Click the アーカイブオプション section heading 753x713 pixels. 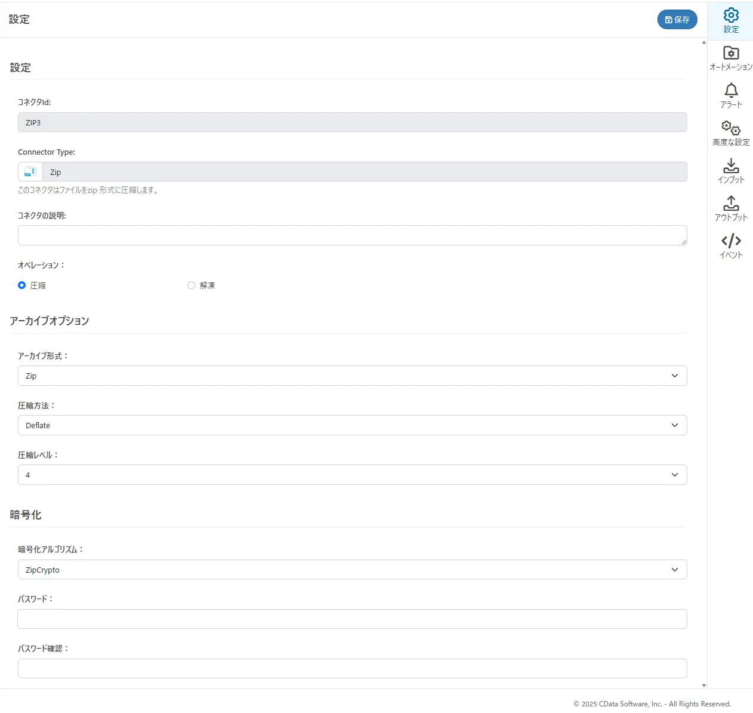click(x=50, y=321)
